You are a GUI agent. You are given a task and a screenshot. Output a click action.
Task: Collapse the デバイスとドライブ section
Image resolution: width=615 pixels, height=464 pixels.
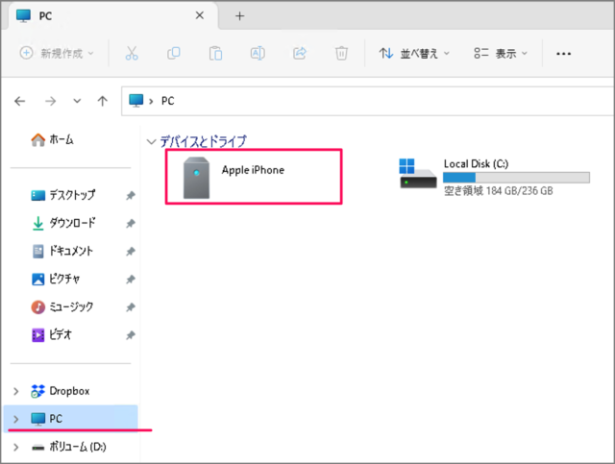150,141
